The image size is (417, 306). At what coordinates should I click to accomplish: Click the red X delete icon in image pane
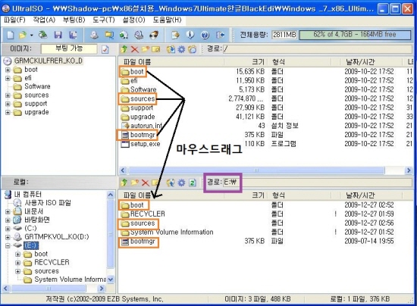[x=135, y=49]
